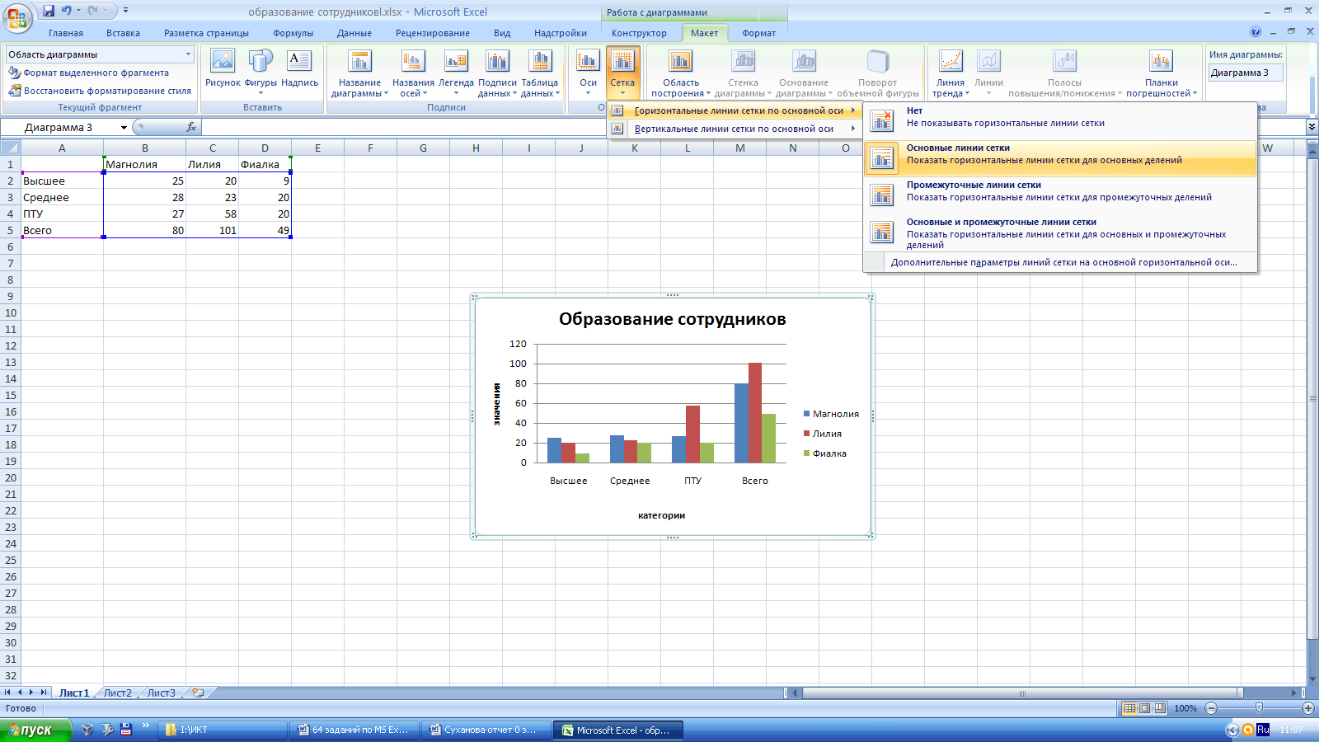Image resolution: width=1319 pixels, height=742 pixels.
Task: Insert a picture with Рисунок icon
Action: [223, 68]
